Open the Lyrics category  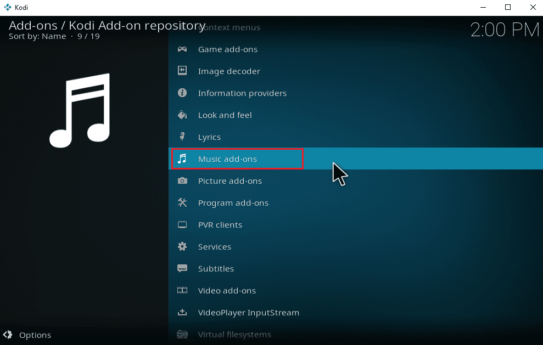click(x=356, y=137)
